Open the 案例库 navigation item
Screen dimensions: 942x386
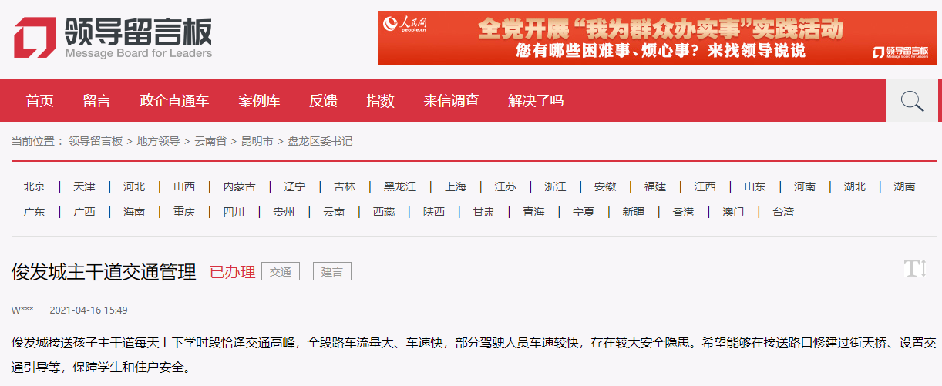(x=259, y=101)
